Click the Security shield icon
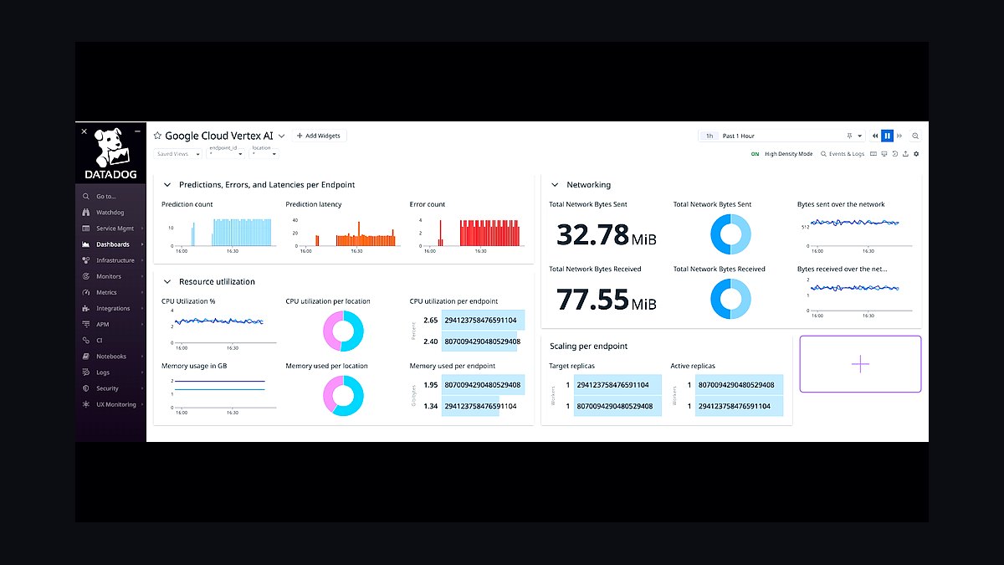Image resolution: width=1004 pixels, height=565 pixels. (87, 388)
